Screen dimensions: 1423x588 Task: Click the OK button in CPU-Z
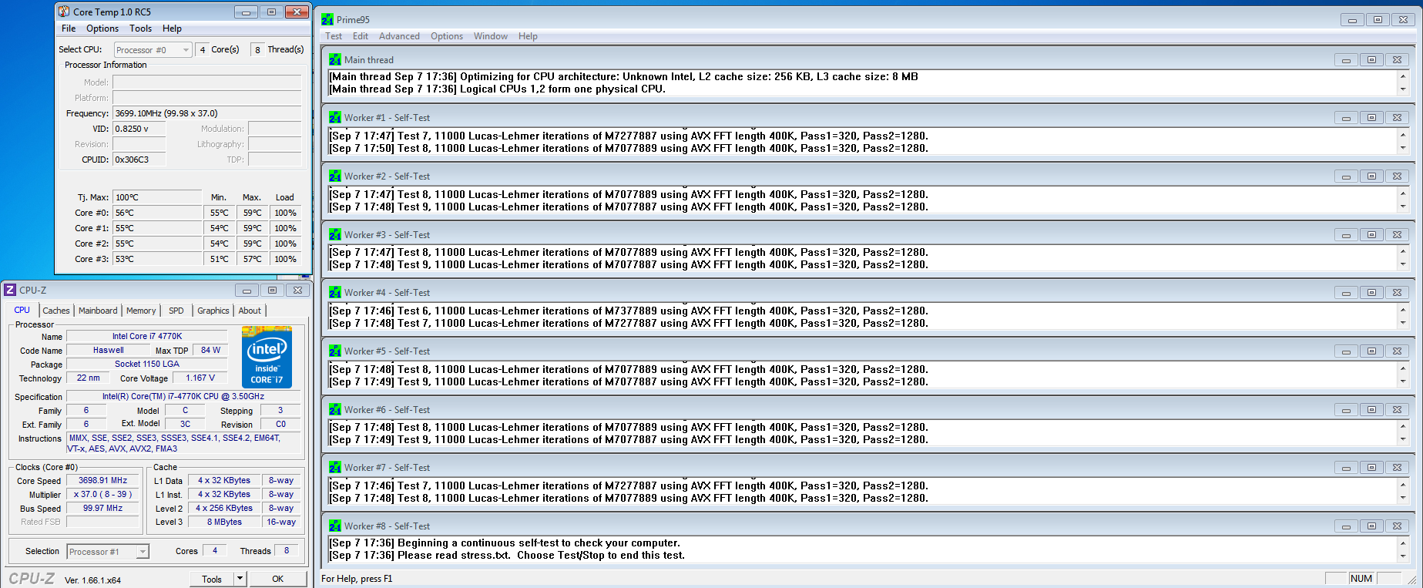[x=278, y=579]
